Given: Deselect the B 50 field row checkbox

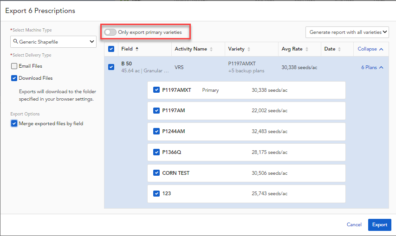Looking at the screenshot, I should point(111,67).
